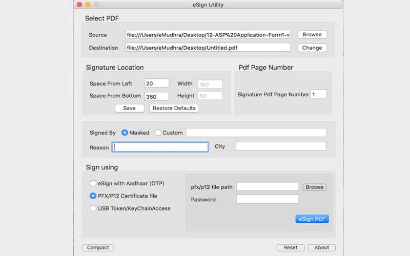This screenshot has width=410, height=256.
Task: Click the Custom signed-by name field
Action: click(x=256, y=133)
